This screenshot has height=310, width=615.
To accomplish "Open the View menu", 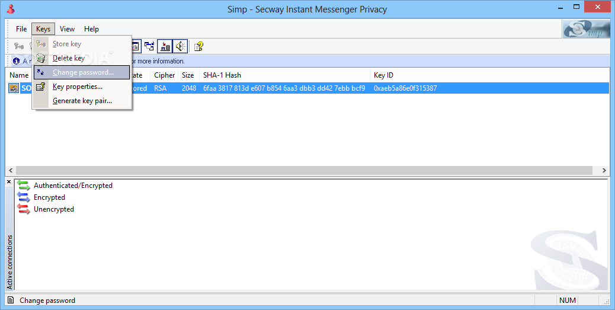I will click(67, 28).
